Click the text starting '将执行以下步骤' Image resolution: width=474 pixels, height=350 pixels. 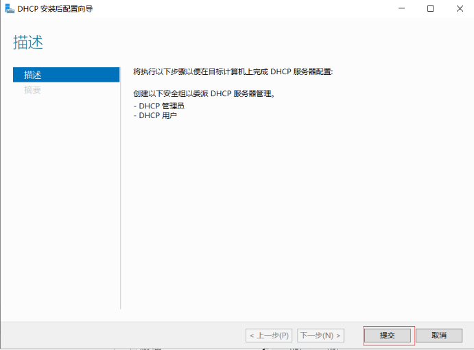pyautogui.click(x=233, y=71)
